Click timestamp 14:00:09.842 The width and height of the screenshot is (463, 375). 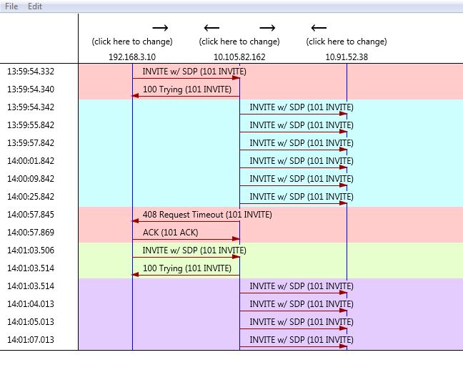[31, 179]
